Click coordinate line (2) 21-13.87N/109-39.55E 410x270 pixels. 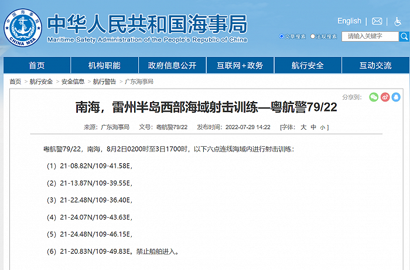click(90, 183)
